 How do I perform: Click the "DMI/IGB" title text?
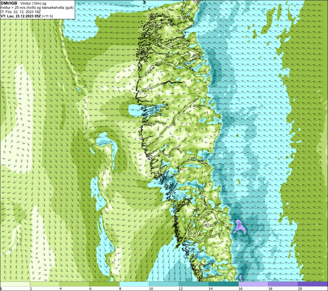click(9, 3)
